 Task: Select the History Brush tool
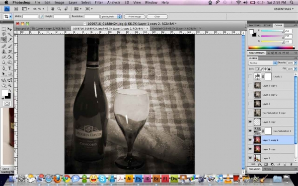[x=10, y=52]
